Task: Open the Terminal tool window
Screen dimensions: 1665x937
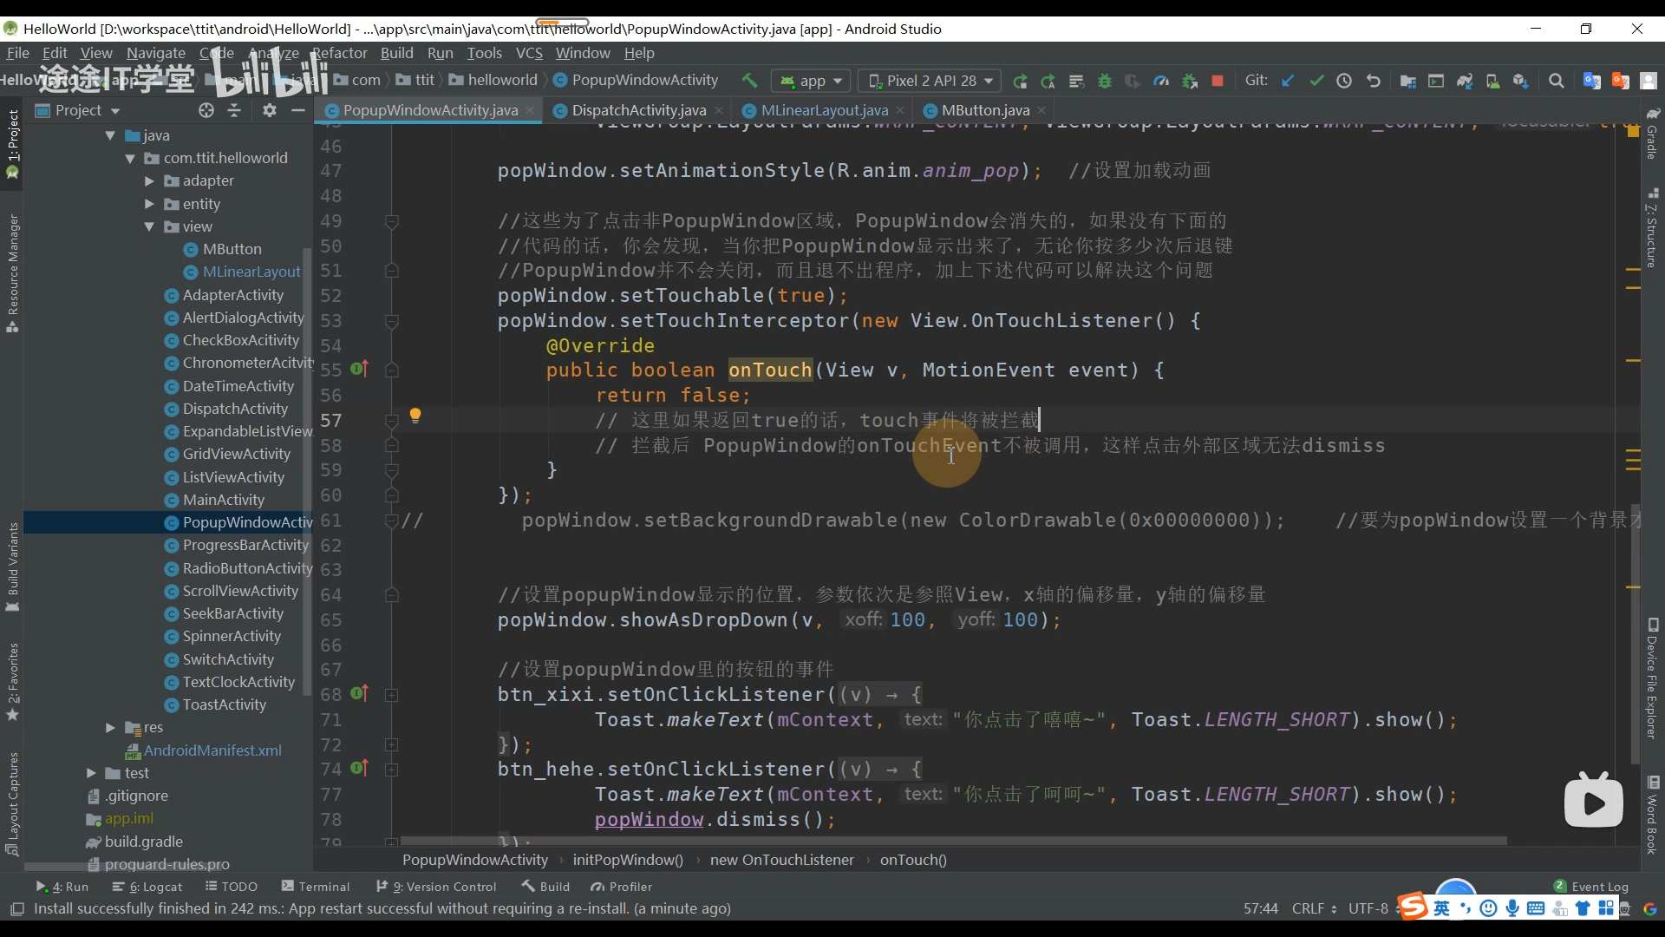Action: [316, 887]
